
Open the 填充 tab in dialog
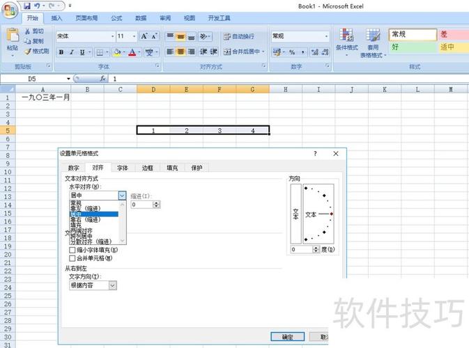pos(172,168)
